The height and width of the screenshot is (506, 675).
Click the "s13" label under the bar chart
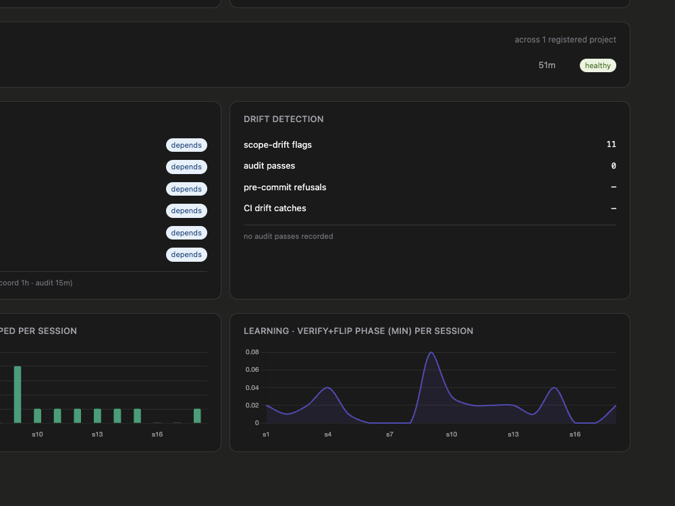coord(97,434)
